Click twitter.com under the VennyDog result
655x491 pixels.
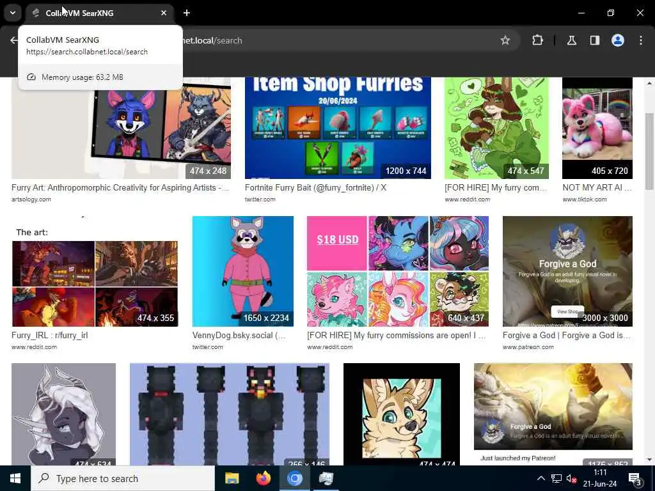pos(208,347)
